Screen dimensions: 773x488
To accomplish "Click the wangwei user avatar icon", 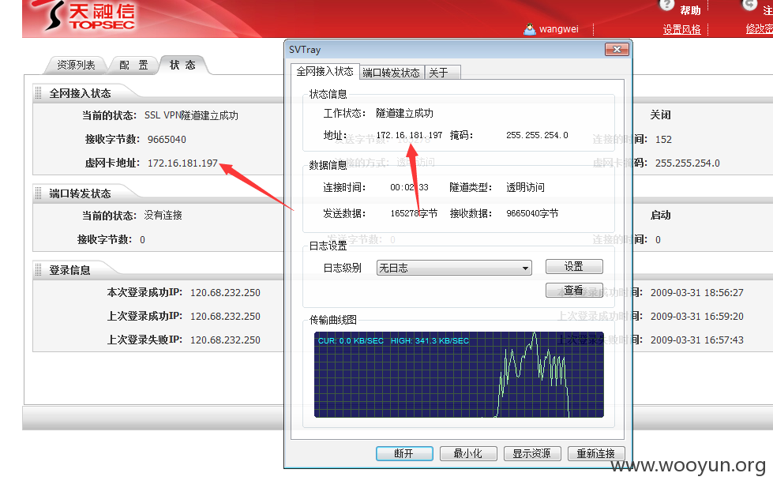I will coord(530,29).
